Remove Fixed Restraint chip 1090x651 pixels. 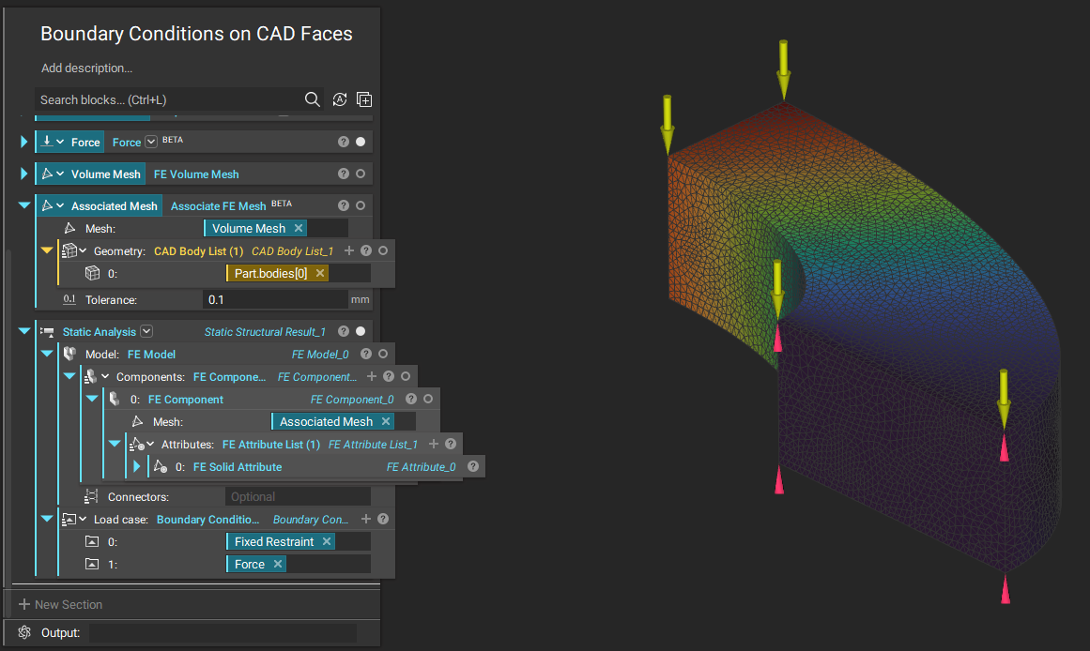coord(327,541)
